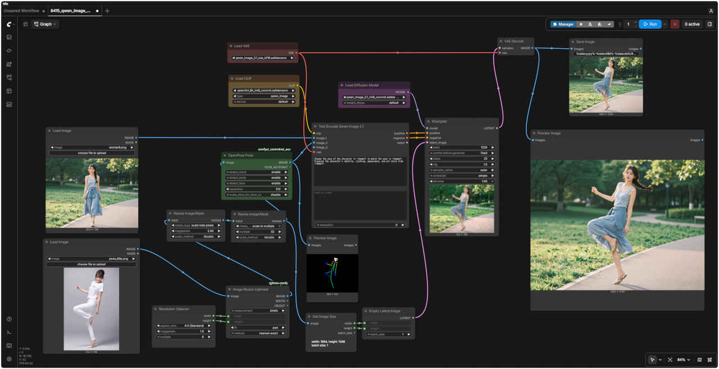Cancel the run with the red X
Screen dimensions: 719x369
[675, 24]
